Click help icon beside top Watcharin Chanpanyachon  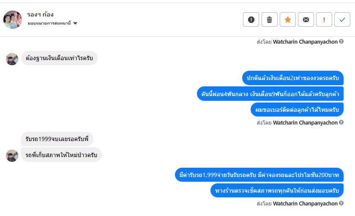coord(341,42)
